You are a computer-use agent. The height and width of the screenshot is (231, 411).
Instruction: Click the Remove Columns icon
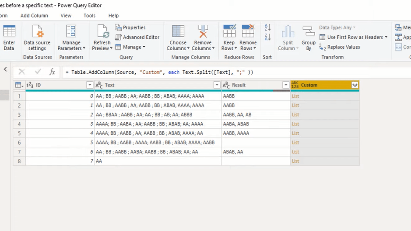tap(203, 31)
